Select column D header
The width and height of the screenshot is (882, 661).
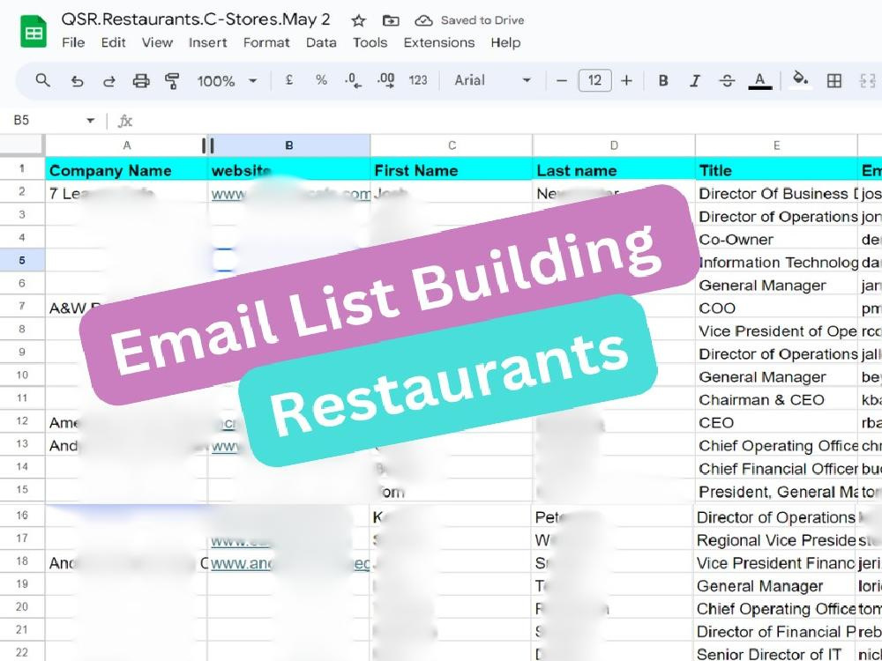(x=614, y=145)
